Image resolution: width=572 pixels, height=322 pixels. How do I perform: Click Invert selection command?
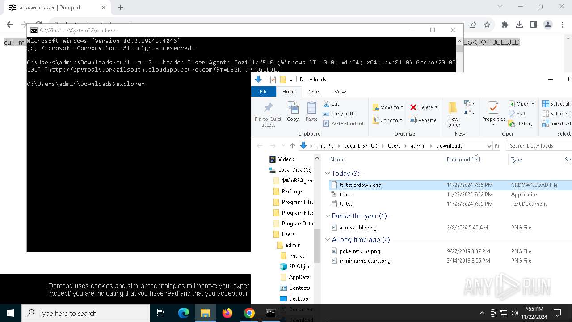point(556,123)
